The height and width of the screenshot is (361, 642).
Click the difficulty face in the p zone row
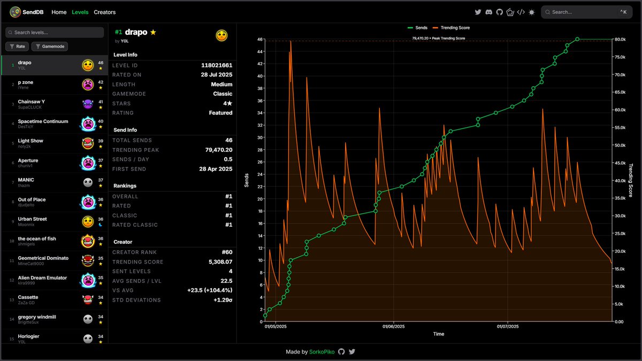point(88,85)
